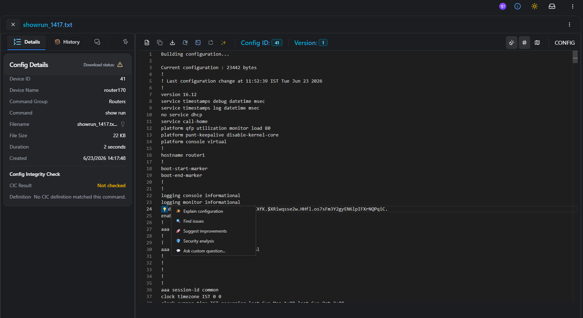Click the file code icon in toolbar
This screenshot has height=318, width=583.
click(147, 43)
